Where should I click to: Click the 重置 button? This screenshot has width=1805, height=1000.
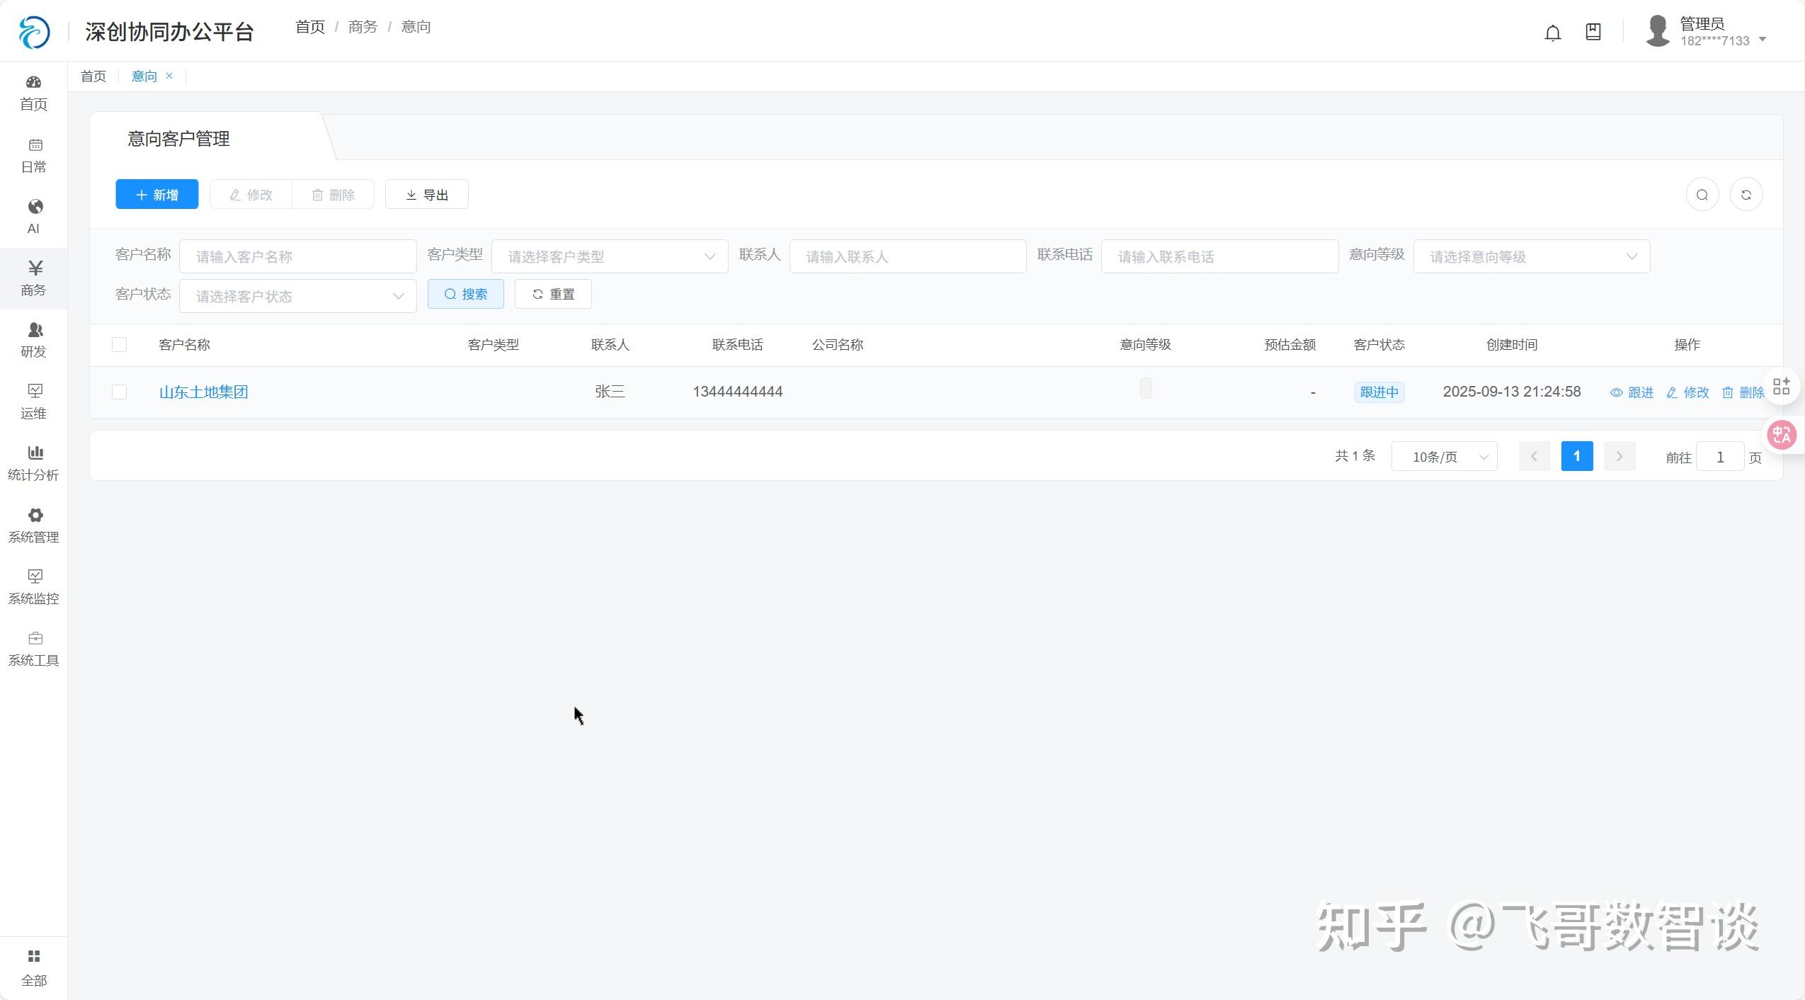[x=553, y=294]
